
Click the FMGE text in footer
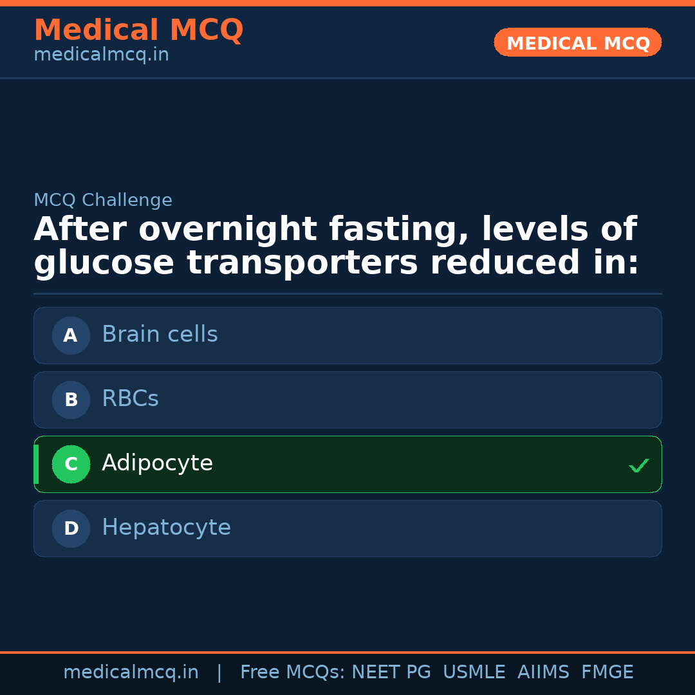click(607, 672)
